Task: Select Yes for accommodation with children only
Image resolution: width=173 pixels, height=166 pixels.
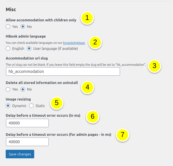Action: [x=8, y=26]
